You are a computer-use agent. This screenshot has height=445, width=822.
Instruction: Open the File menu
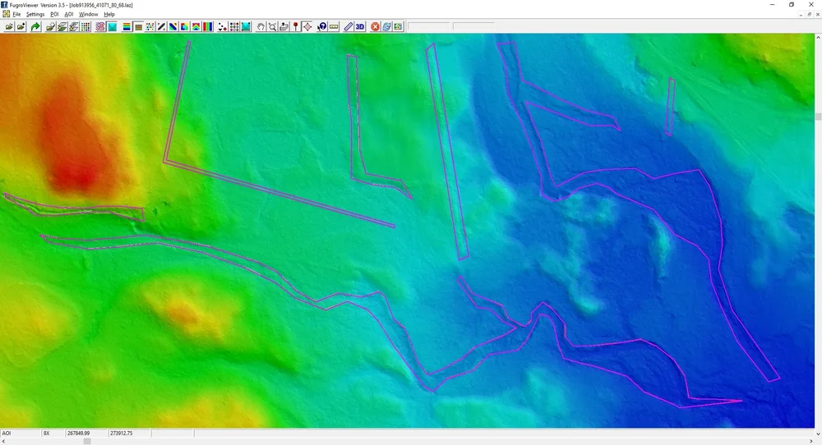(x=16, y=15)
